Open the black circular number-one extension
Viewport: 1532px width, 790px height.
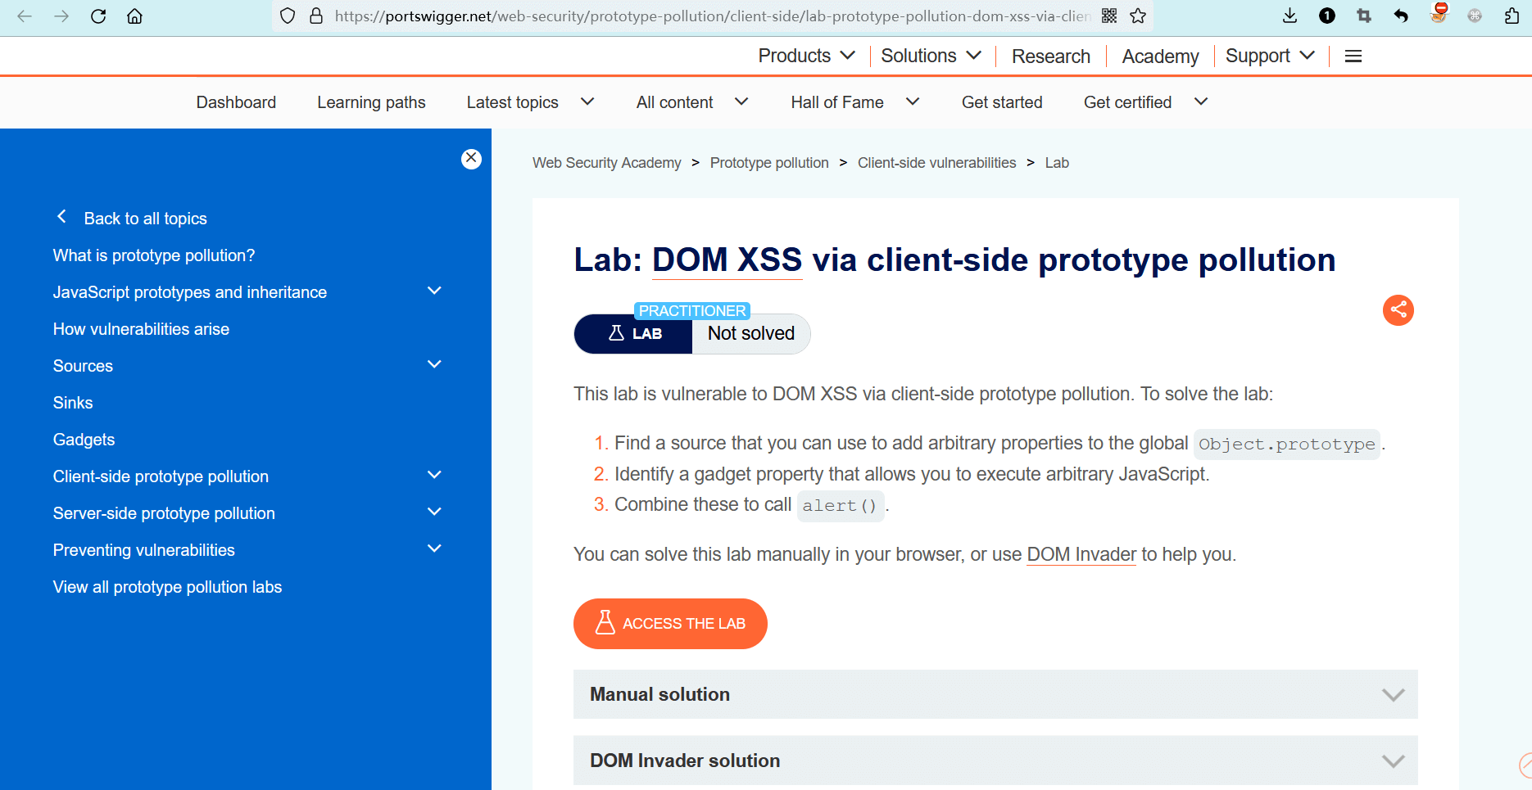(x=1327, y=16)
